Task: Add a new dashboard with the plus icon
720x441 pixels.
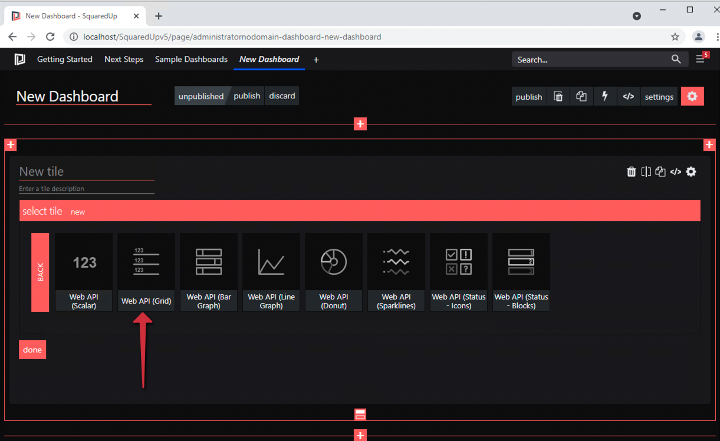Action: coord(316,60)
